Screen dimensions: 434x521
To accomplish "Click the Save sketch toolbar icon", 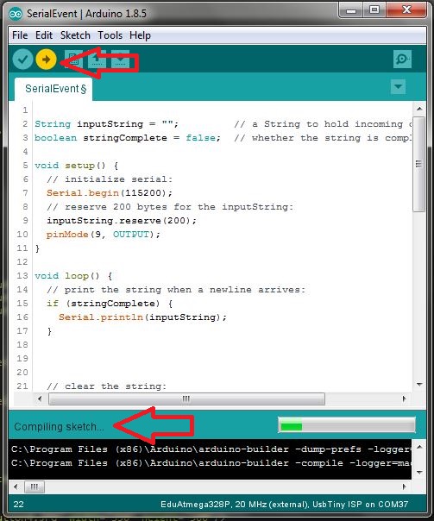I will tap(120, 60).
